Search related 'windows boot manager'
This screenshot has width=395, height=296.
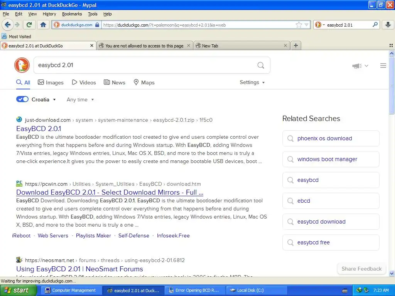tap(331, 159)
